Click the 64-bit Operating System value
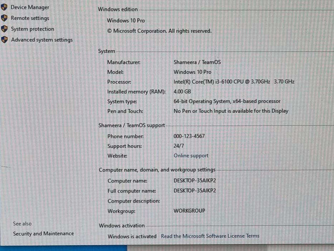This screenshot has width=334, height=251. (227, 101)
